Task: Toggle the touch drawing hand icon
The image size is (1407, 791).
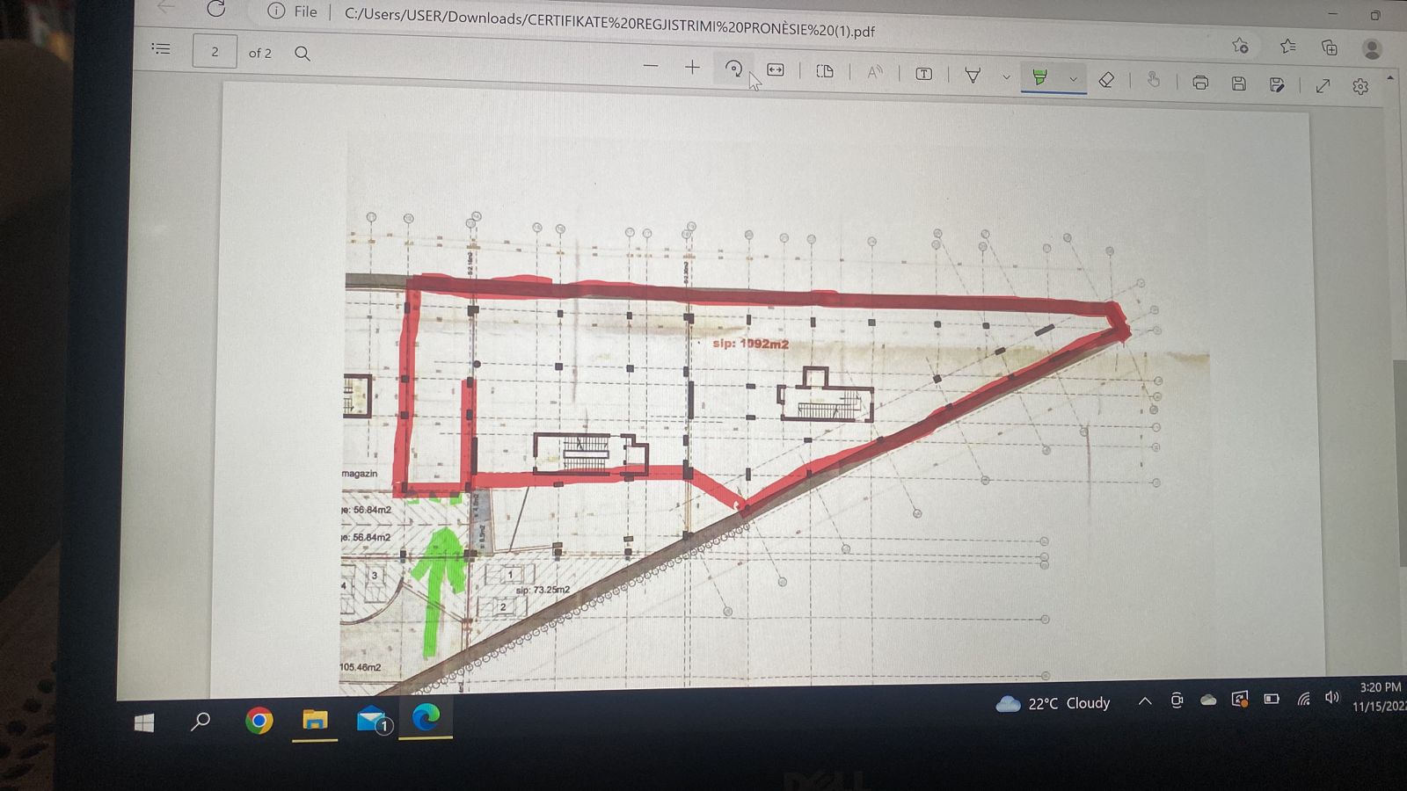Action: coord(1154,81)
